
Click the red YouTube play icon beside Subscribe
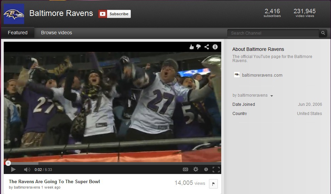(x=103, y=14)
